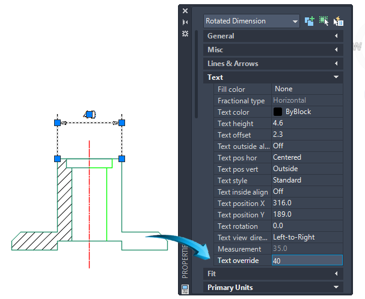Close the Properties palette

click(x=185, y=11)
